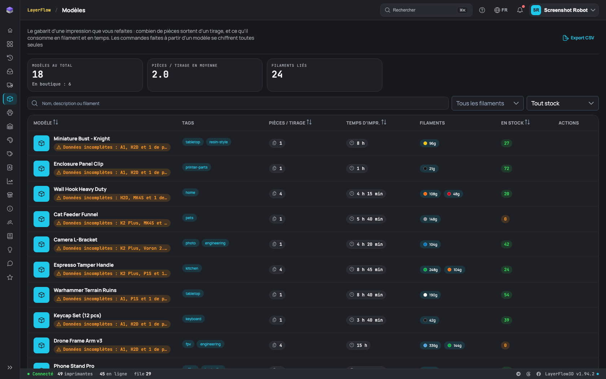This screenshot has height=379, width=606.
Task: Click the Rechercher global search field
Action: click(426, 10)
